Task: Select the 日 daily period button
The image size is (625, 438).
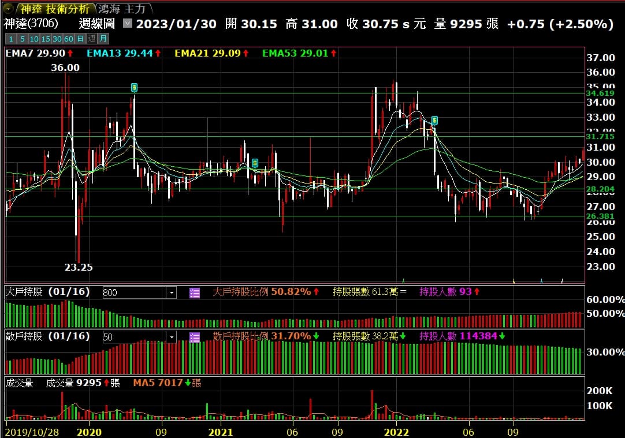Action: (80, 39)
